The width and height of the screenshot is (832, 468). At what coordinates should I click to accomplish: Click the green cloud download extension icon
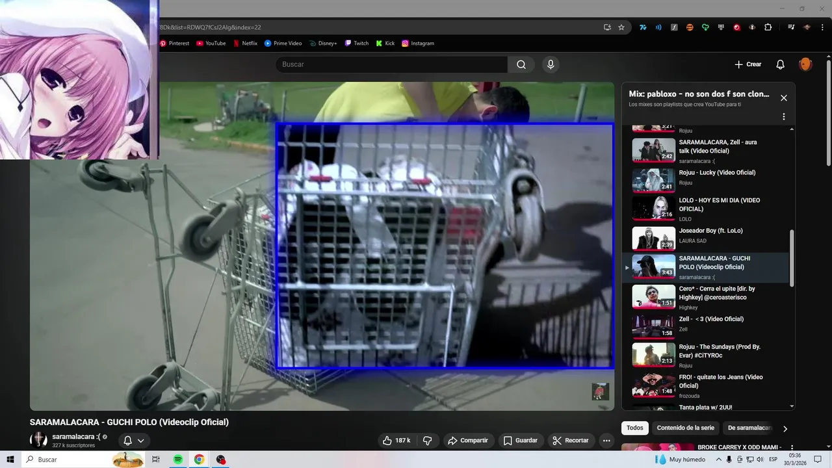click(x=705, y=27)
